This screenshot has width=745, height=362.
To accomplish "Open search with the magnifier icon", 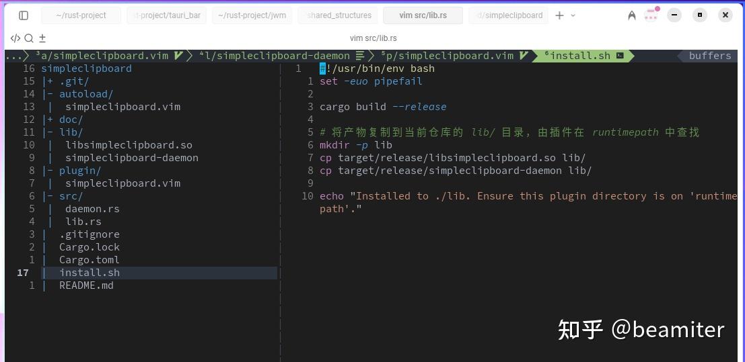I will coord(29,38).
